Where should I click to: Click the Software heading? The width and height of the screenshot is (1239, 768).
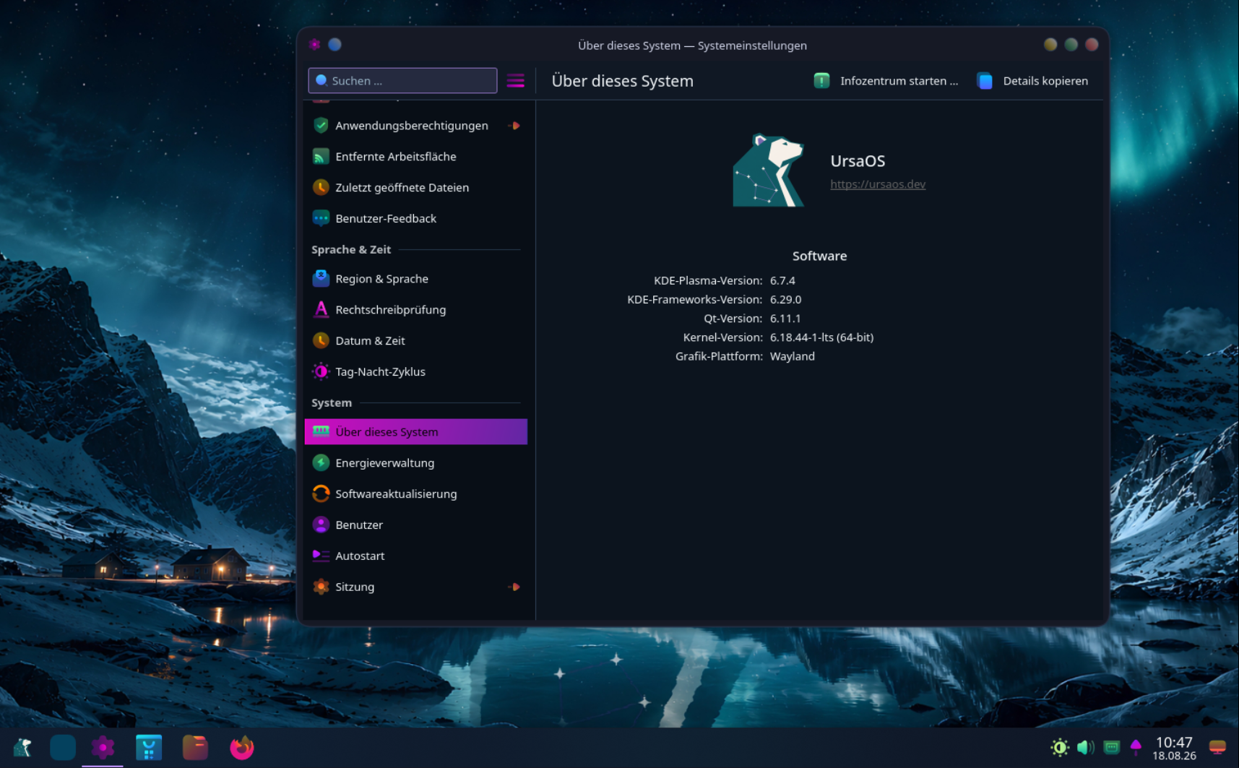819,256
